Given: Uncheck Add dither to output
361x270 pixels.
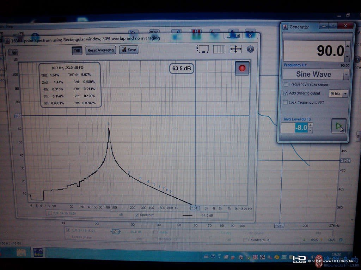Looking at the screenshot, I should tap(286, 93).
